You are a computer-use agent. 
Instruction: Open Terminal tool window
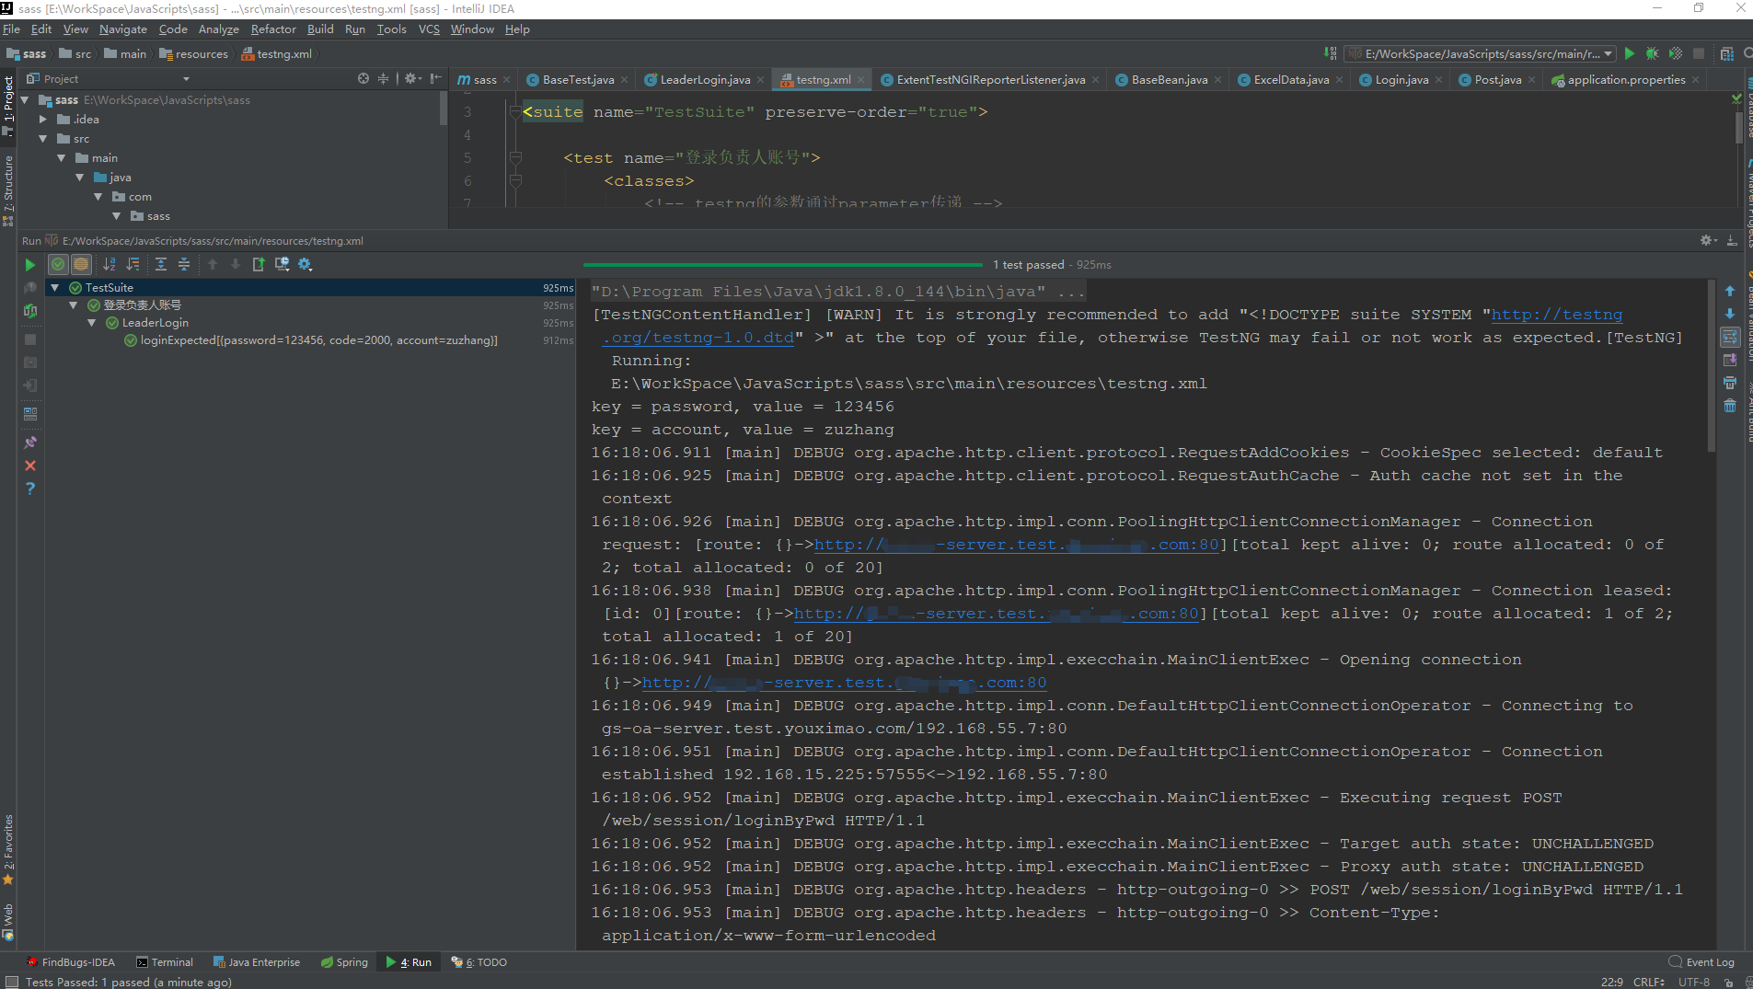click(x=165, y=962)
